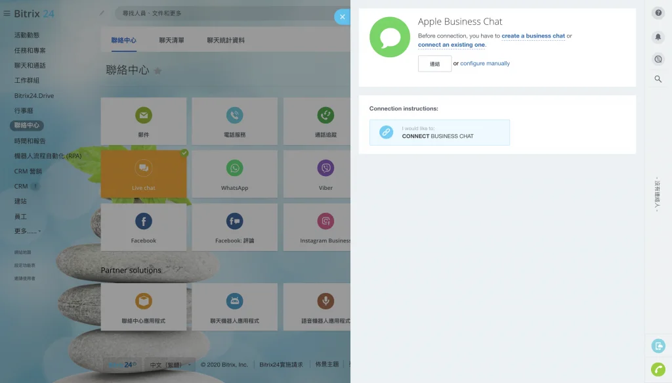Open the notifications bell icon
Screen dimensions: 672x383
tap(658, 37)
